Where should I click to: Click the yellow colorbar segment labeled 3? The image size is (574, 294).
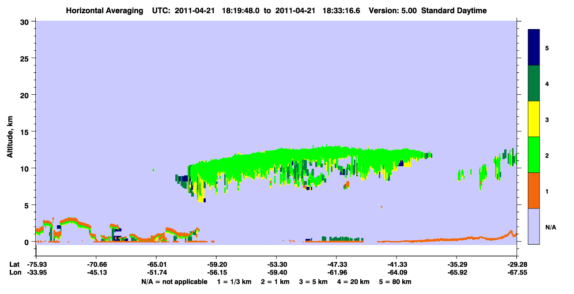click(x=534, y=119)
